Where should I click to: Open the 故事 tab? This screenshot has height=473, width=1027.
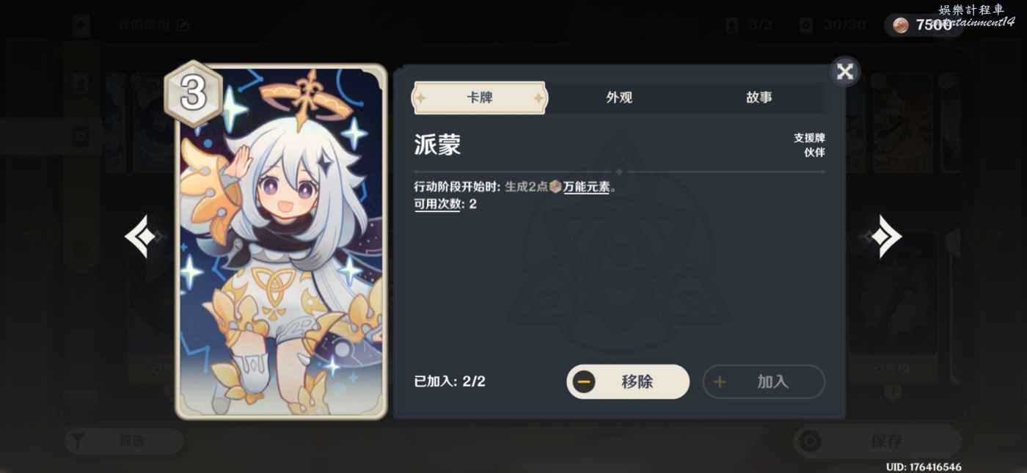(x=759, y=98)
